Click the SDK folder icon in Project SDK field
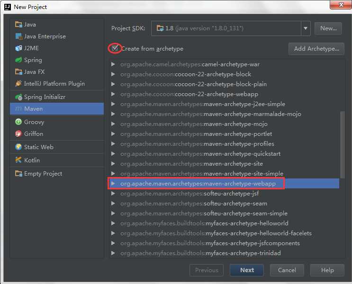352x284 pixels. (x=160, y=28)
